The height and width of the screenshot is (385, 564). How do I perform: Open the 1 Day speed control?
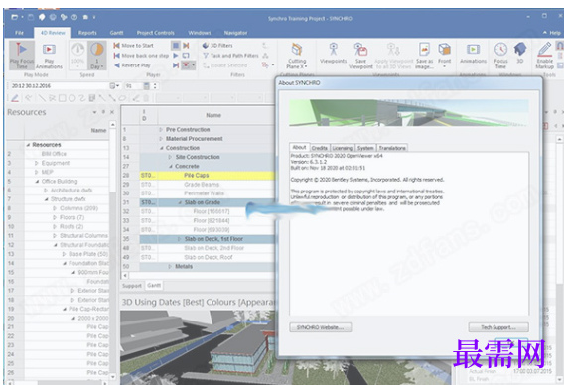pyautogui.click(x=96, y=56)
